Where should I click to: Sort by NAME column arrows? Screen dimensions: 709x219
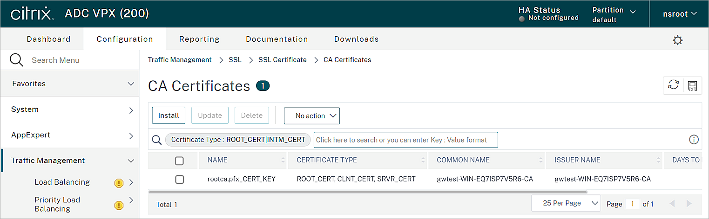pos(283,160)
